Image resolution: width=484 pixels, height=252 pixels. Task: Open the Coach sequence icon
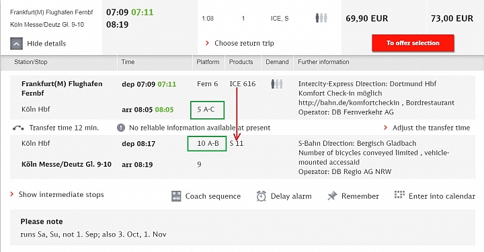pyautogui.click(x=176, y=196)
